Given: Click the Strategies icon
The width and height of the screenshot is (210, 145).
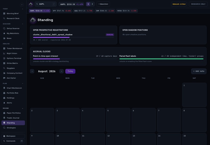Looking at the screenshot, I should point(4,128).
